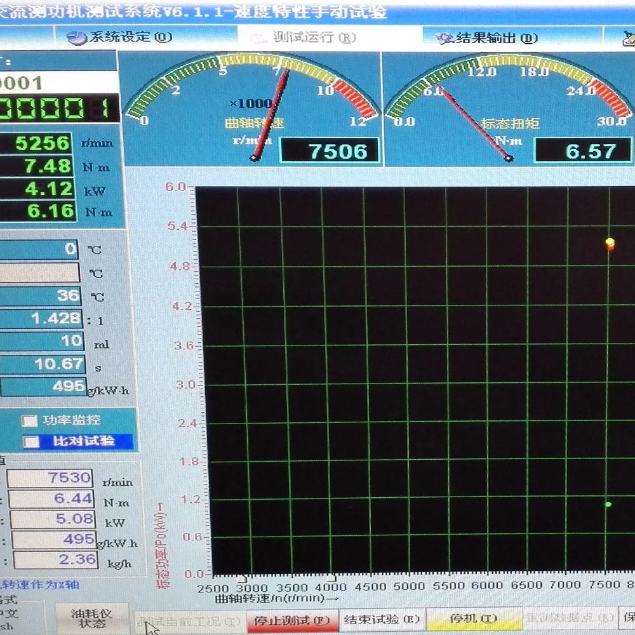Click the 结束试验 (E) button
The image size is (635, 635).
click(x=382, y=620)
